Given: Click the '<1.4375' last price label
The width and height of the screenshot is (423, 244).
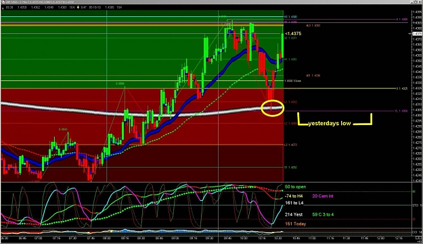Looking at the screenshot, I should point(293,34).
